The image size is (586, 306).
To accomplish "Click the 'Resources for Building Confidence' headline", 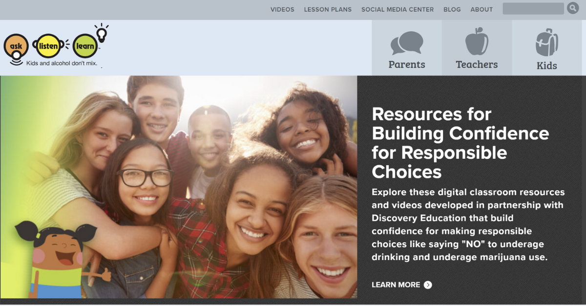I will click(460, 143).
